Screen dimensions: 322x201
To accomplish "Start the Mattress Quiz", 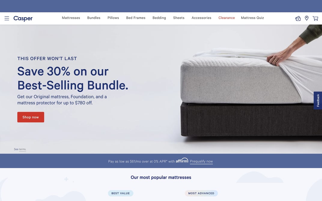I will click(x=252, y=18).
